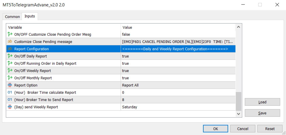Select the '(Hour) Broker Time calculate Report' label
This screenshot has height=135, width=286.
(x=45, y=92)
